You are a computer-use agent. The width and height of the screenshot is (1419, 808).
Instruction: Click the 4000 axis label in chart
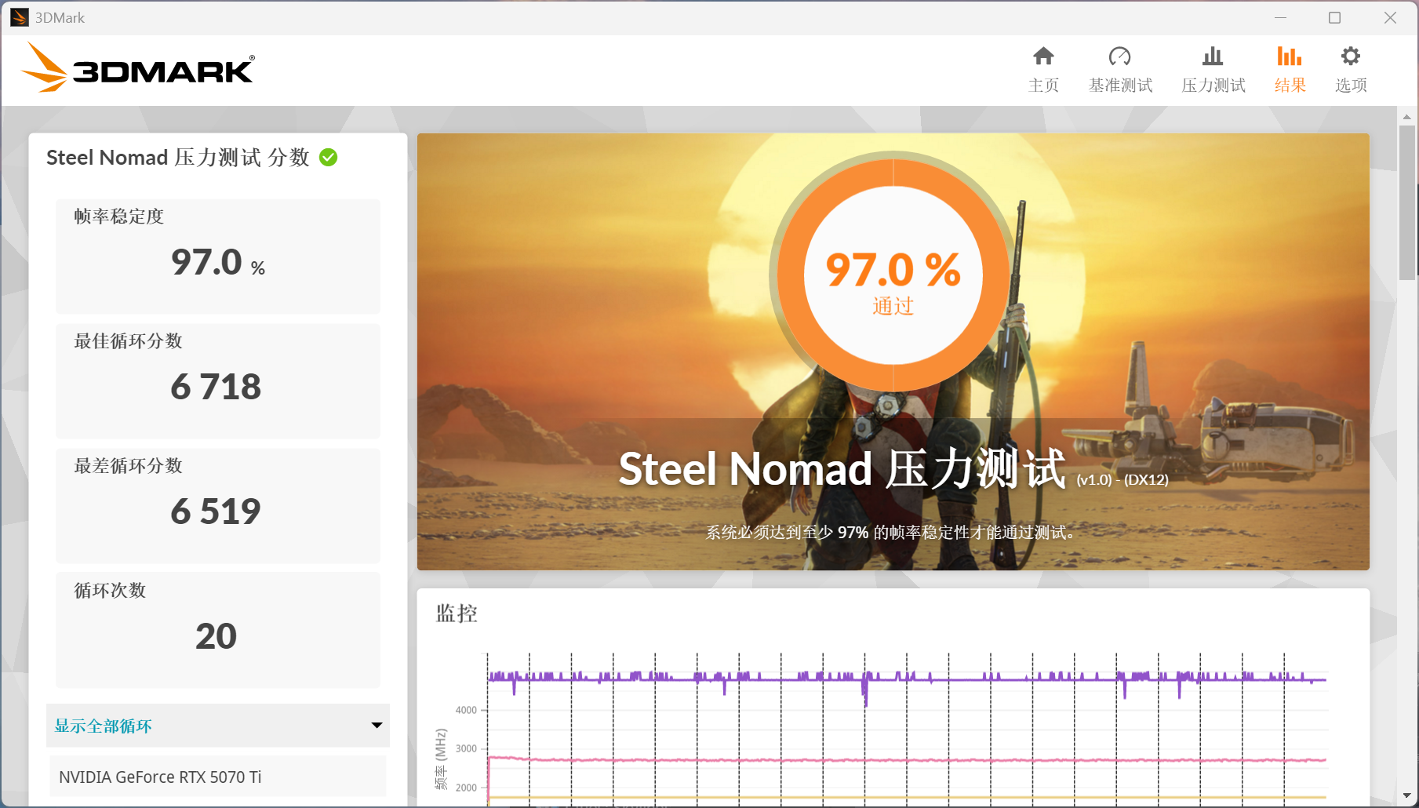pyautogui.click(x=466, y=710)
